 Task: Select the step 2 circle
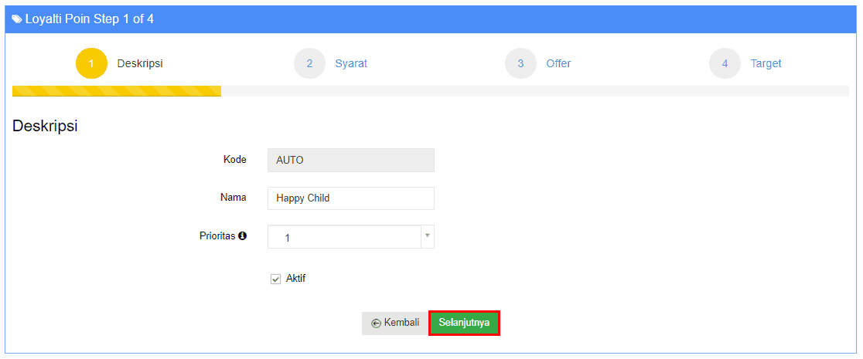[x=309, y=63]
